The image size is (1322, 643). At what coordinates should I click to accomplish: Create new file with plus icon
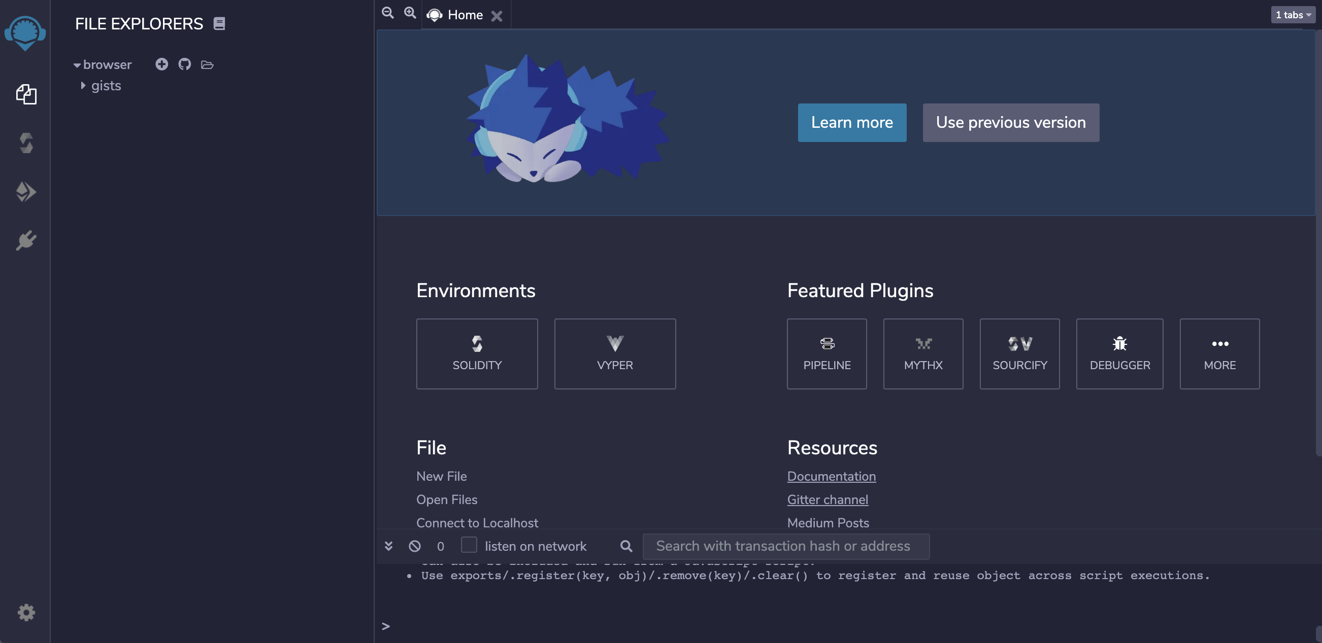pyautogui.click(x=161, y=64)
